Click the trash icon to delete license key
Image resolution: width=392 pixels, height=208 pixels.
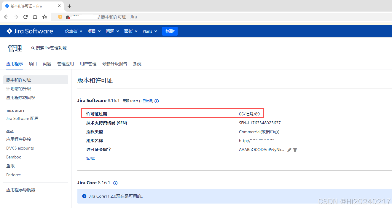(295, 150)
